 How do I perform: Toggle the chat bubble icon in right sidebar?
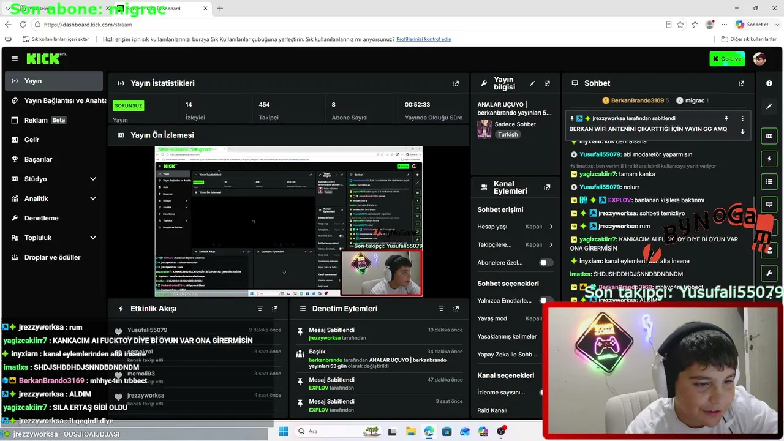769,204
